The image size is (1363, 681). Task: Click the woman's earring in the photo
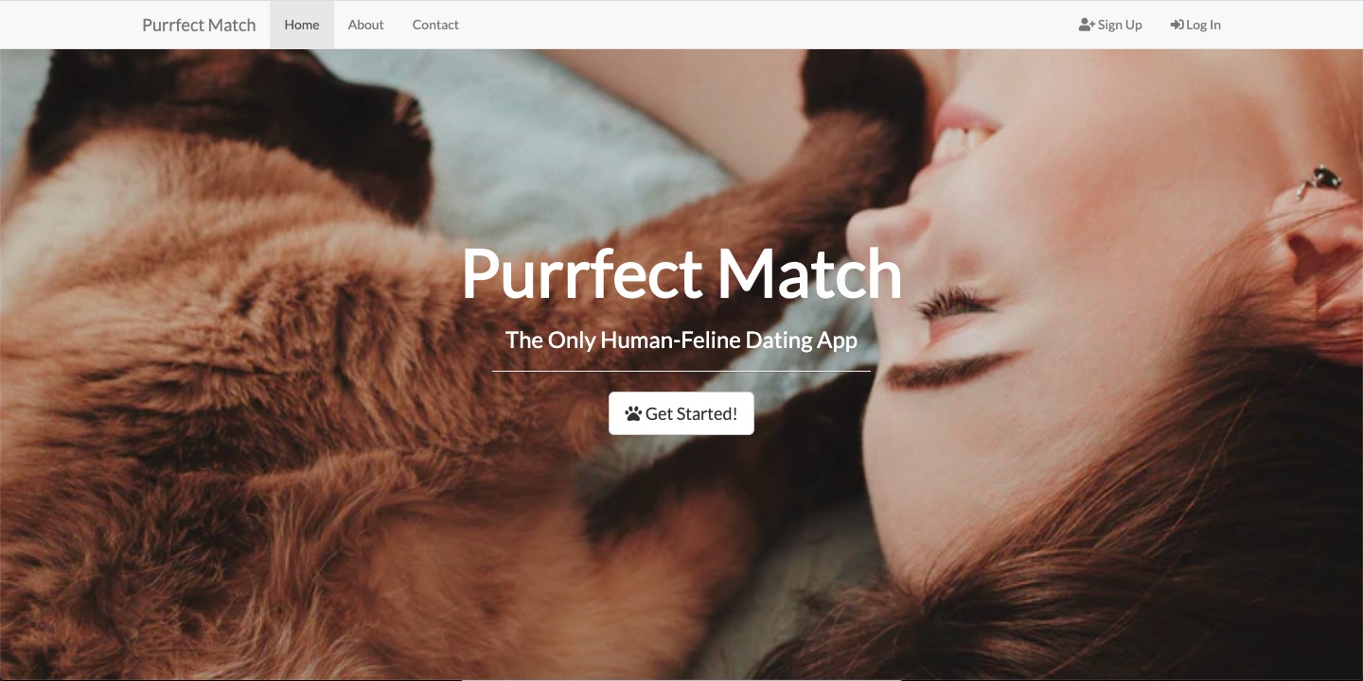[1319, 180]
